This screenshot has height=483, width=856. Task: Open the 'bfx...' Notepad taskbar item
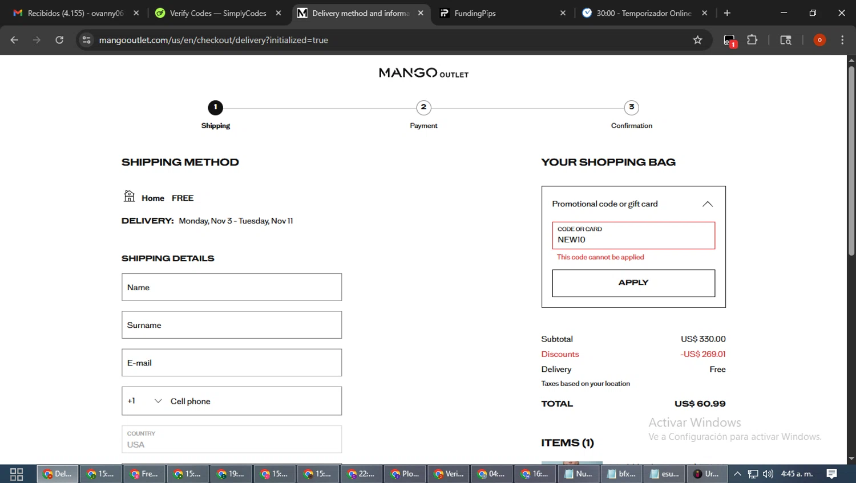(621, 474)
